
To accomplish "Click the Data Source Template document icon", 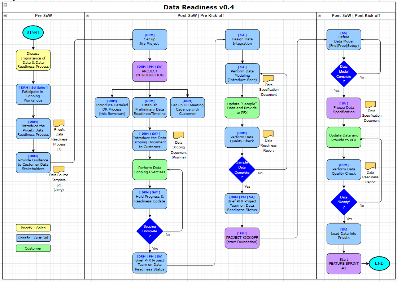I will pos(59,169).
